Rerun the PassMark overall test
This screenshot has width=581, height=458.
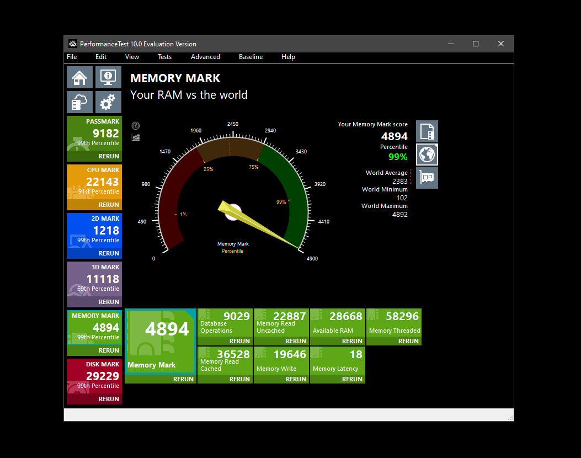(x=109, y=156)
